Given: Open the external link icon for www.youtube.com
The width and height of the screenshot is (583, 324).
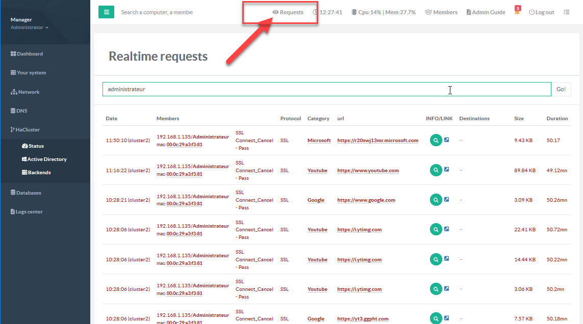Looking at the screenshot, I should 446,170.
